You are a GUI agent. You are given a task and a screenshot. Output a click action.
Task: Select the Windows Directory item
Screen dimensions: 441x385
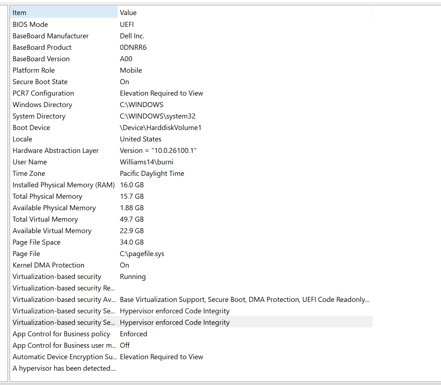click(42, 105)
